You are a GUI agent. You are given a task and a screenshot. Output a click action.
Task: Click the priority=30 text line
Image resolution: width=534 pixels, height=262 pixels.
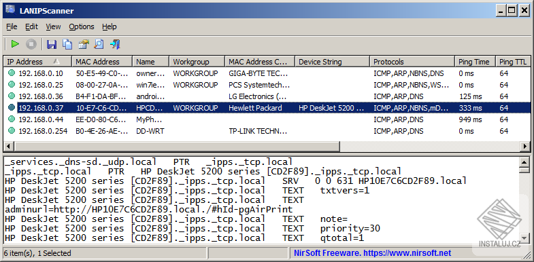point(350,228)
